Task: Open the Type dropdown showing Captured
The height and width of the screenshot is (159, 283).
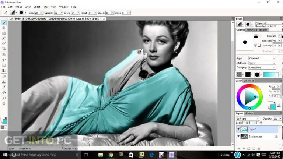Action: tap(262, 58)
